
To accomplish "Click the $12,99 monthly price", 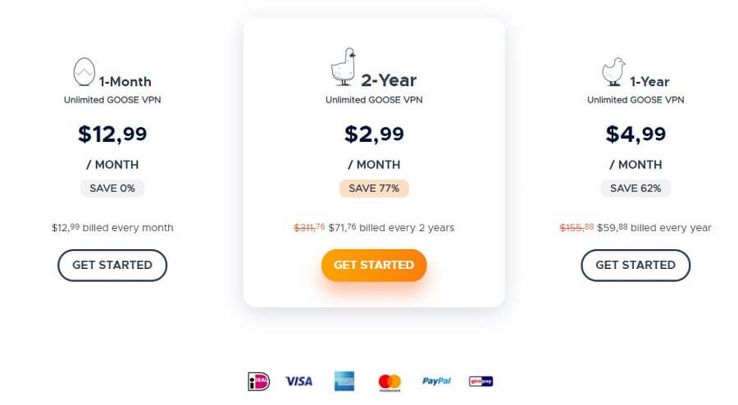I will [x=112, y=134].
